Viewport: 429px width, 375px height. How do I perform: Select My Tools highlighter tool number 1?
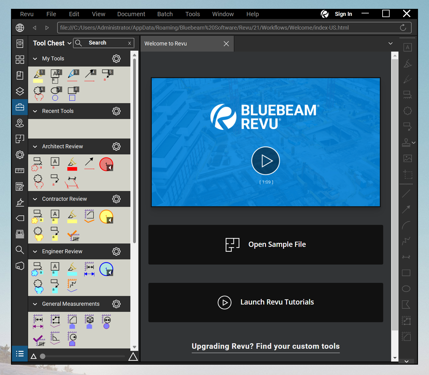coord(38,76)
